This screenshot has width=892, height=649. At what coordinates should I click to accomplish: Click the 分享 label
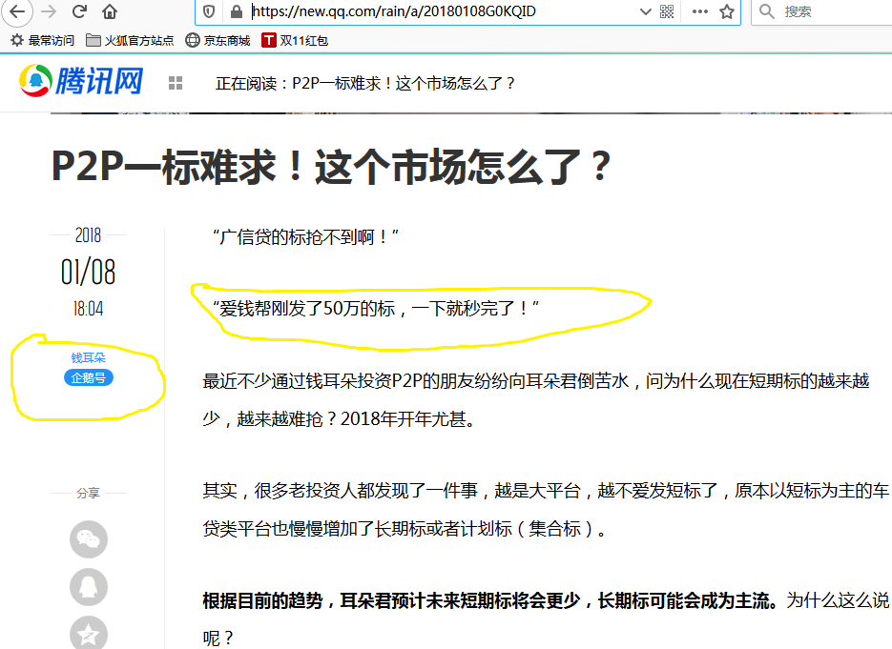(88, 493)
